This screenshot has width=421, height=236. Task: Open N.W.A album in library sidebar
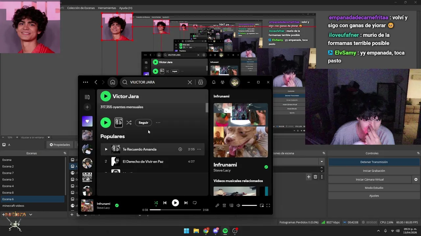87,177
